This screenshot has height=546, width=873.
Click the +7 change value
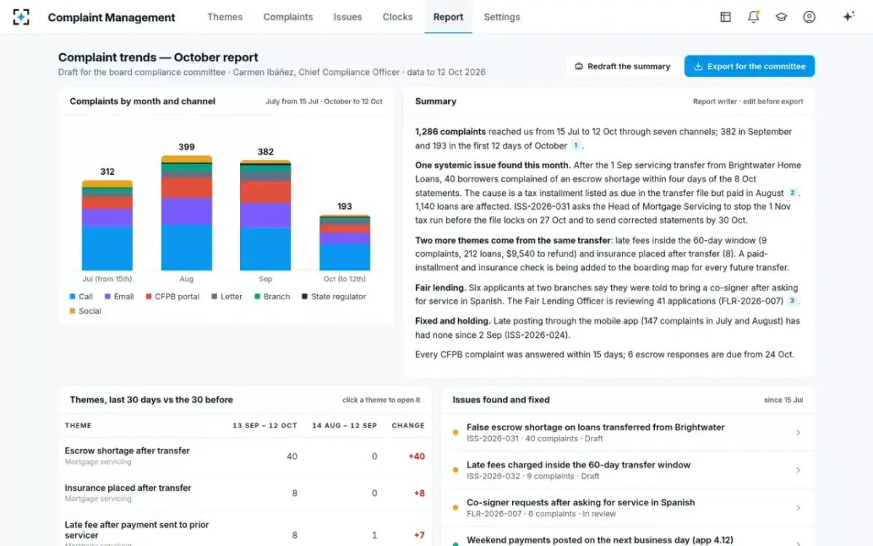[419, 535]
